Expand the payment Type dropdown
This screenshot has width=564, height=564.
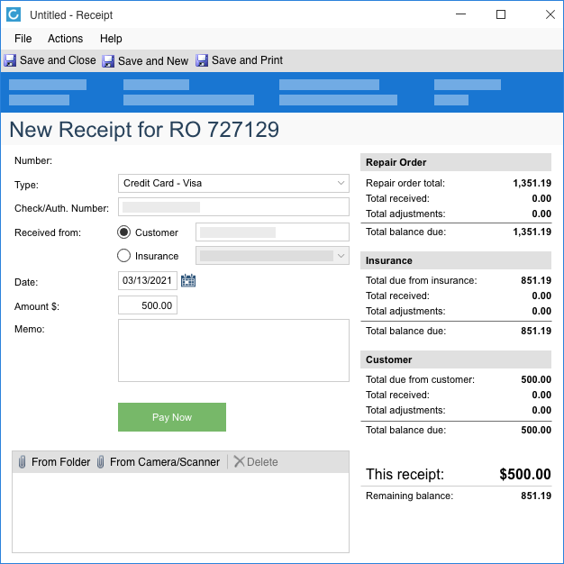coord(341,183)
